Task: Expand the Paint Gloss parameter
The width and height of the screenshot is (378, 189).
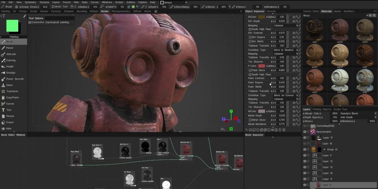Action: tap(250, 70)
